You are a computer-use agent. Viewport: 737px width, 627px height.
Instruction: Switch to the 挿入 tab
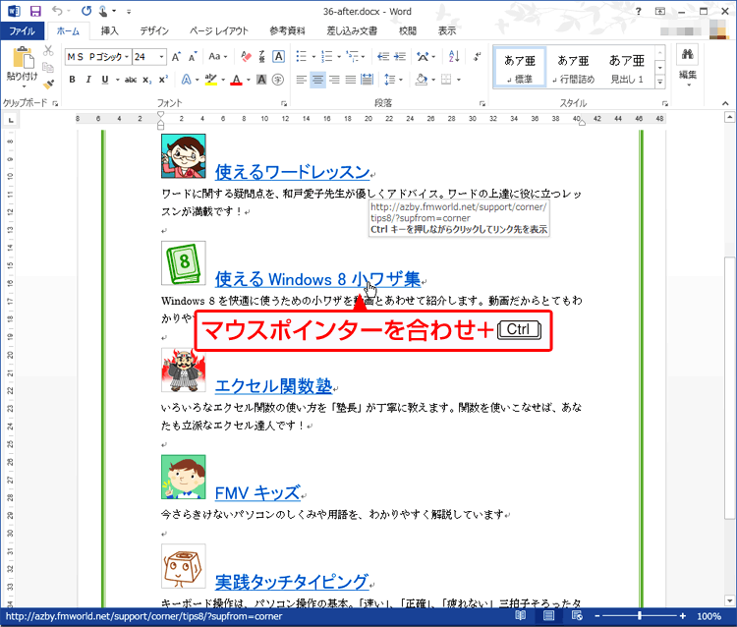109,31
